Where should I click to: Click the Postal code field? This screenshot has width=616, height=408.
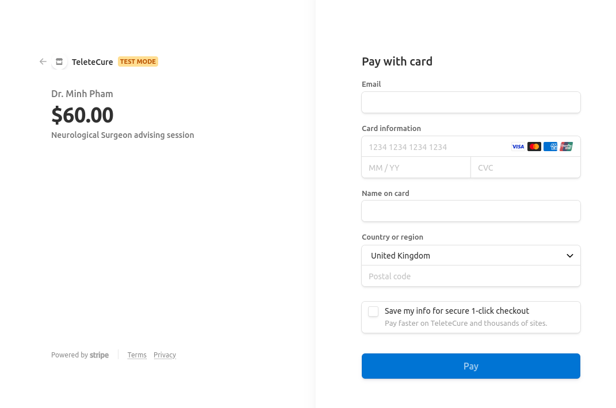tap(470, 276)
